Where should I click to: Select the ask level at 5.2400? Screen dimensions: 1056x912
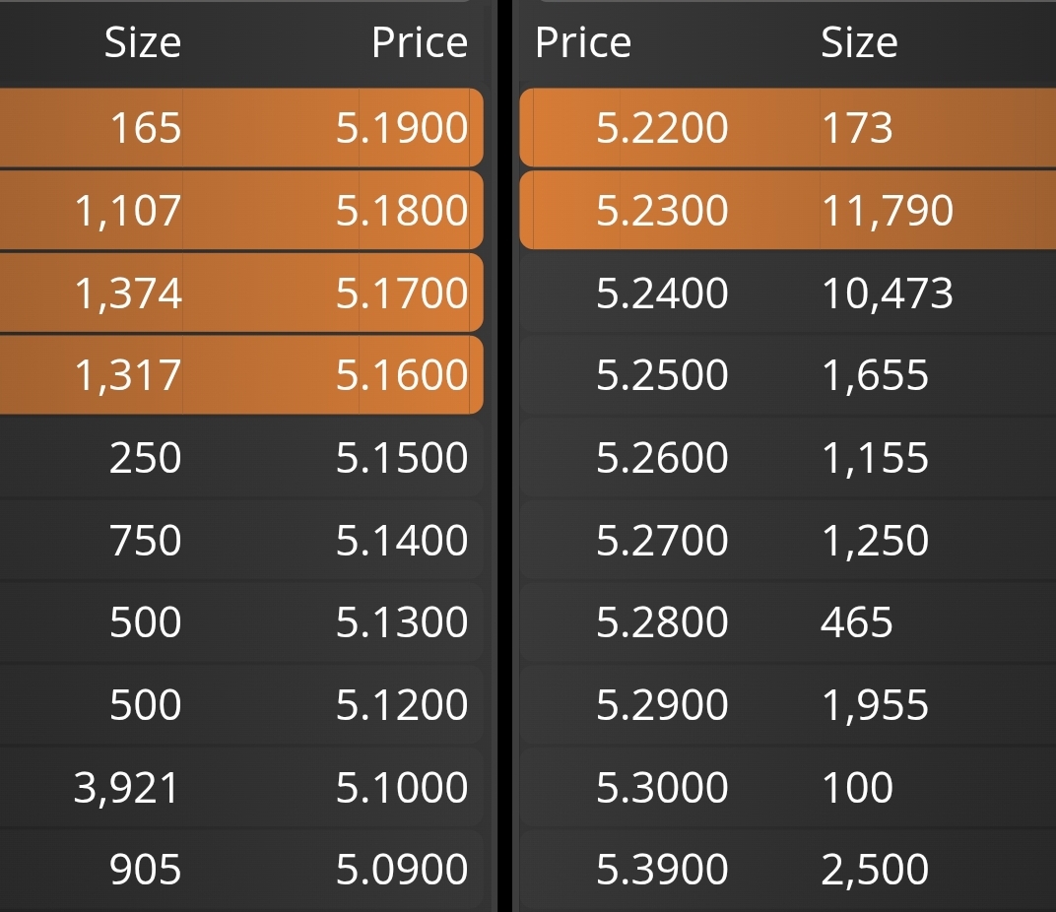[788, 293]
